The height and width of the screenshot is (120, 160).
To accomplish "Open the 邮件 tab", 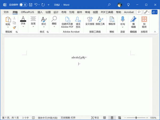I will (79, 12).
